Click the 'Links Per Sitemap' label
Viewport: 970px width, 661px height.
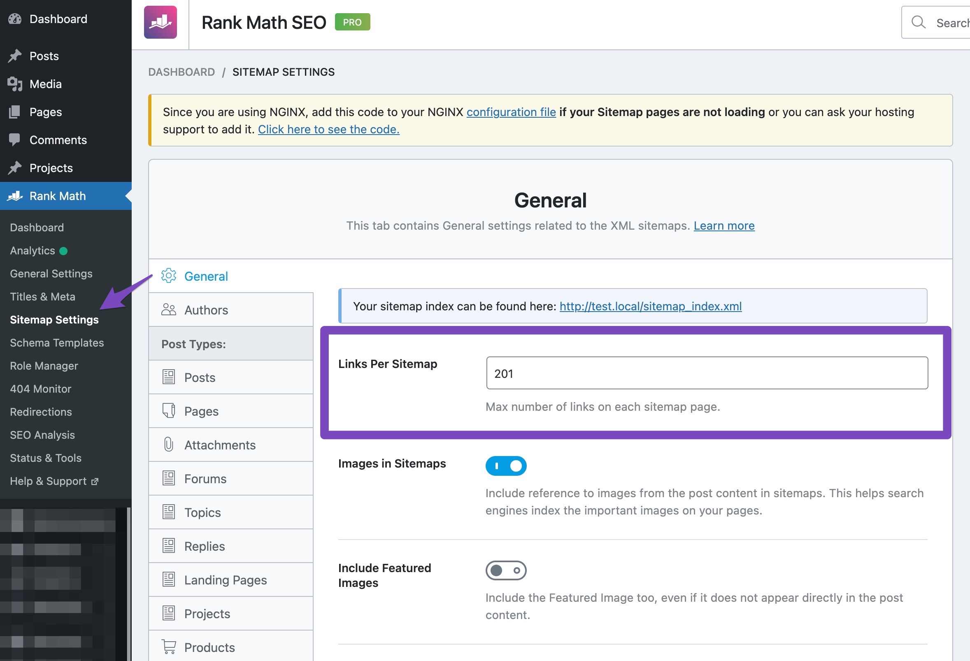pos(388,364)
